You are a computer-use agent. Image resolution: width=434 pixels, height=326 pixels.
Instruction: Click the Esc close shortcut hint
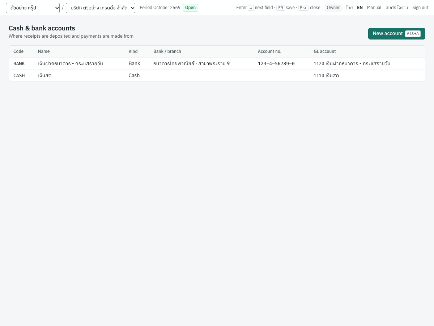(309, 8)
